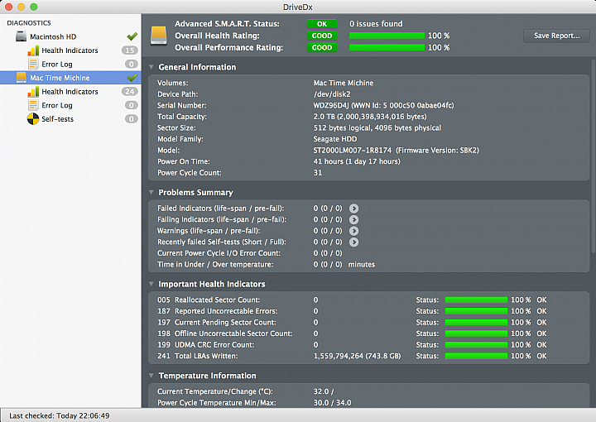This screenshot has height=422, width=596.
Task: Click the '0 issues found' text
Action: pyautogui.click(x=376, y=23)
